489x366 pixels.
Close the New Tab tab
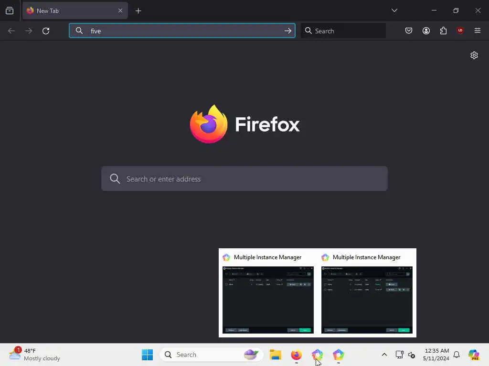click(120, 10)
